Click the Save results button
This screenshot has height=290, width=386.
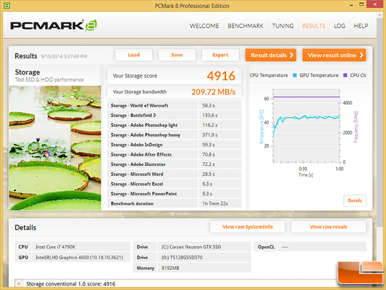[x=177, y=55]
